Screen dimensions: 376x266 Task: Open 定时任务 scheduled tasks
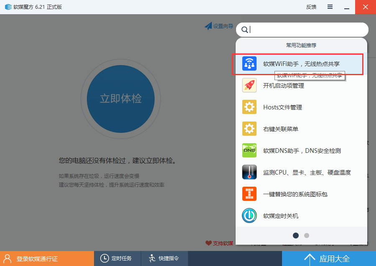pos(117,258)
